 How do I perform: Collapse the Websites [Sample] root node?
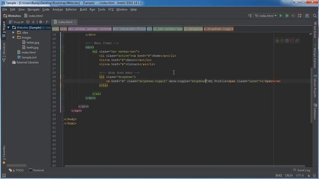click(x=8, y=27)
